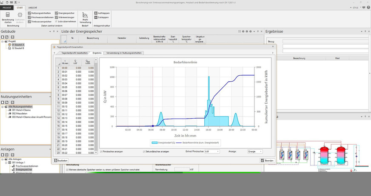Screen dimensions: 371x196
Task: Switch to Tageslastprofil bearbeiten tab
Action: point(74,53)
